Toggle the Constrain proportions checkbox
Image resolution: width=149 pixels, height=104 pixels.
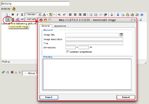pyautogui.click(x=67, y=52)
